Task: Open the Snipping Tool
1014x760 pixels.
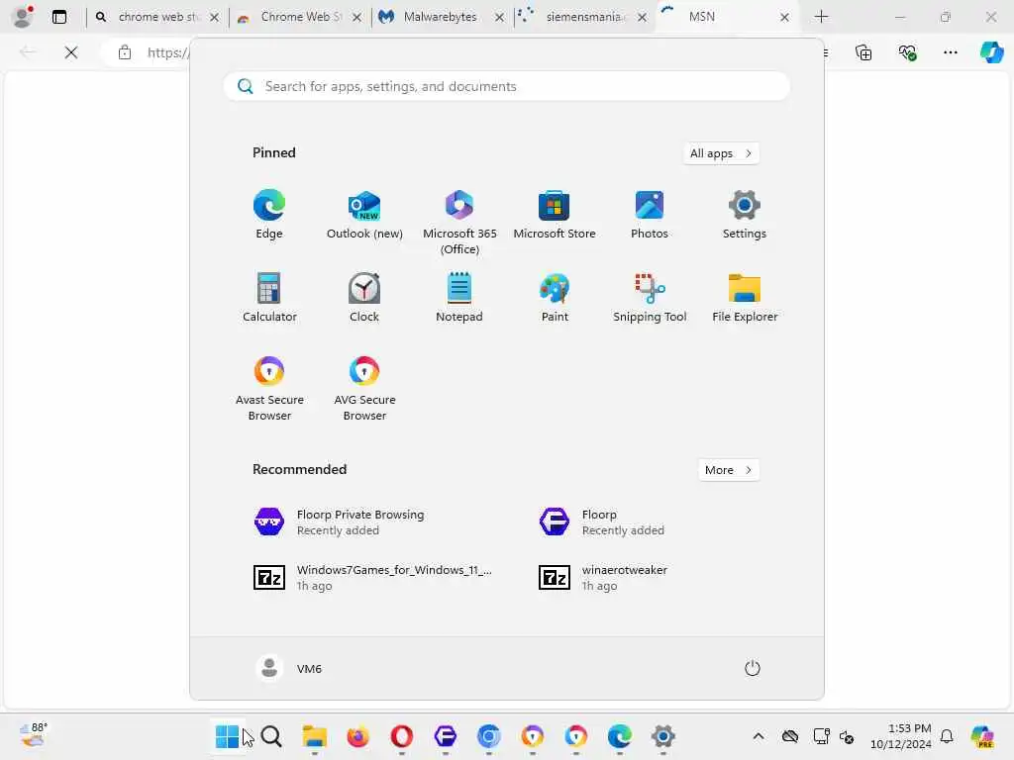Action: pyautogui.click(x=650, y=298)
